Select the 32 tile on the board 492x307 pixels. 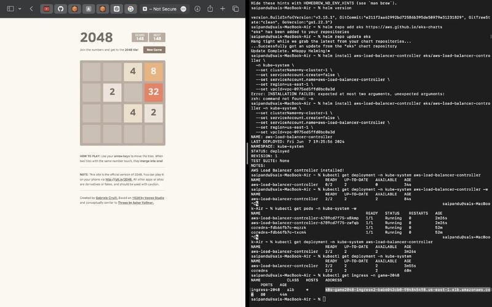153,91
